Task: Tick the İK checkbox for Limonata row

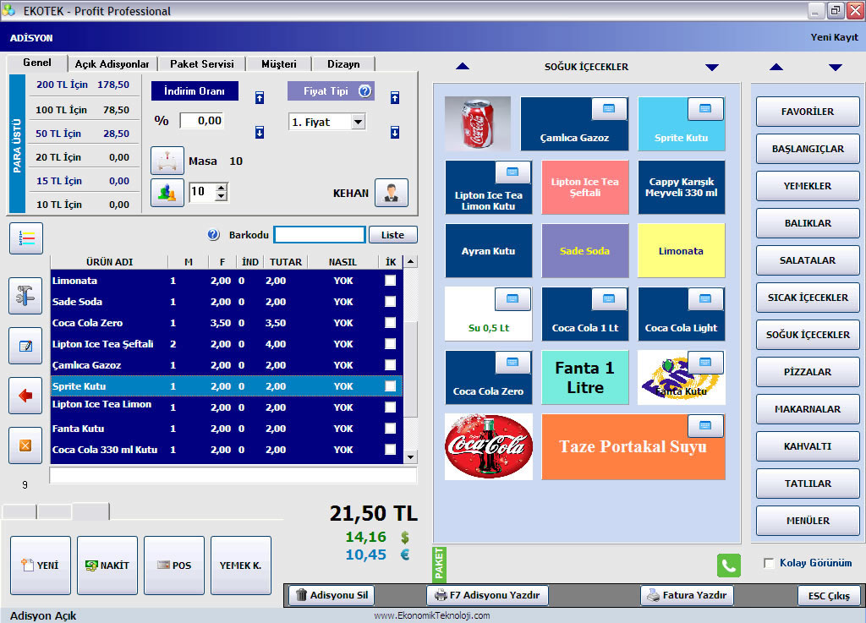Action: 391,281
